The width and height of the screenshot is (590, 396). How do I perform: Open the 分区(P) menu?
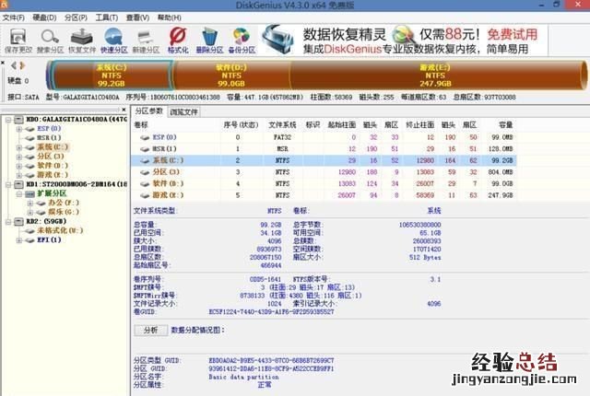76,17
